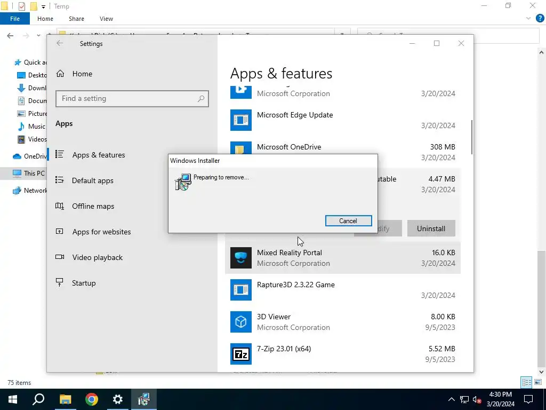
Task: Launch Google Chrome from taskbar
Action: click(x=92, y=399)
